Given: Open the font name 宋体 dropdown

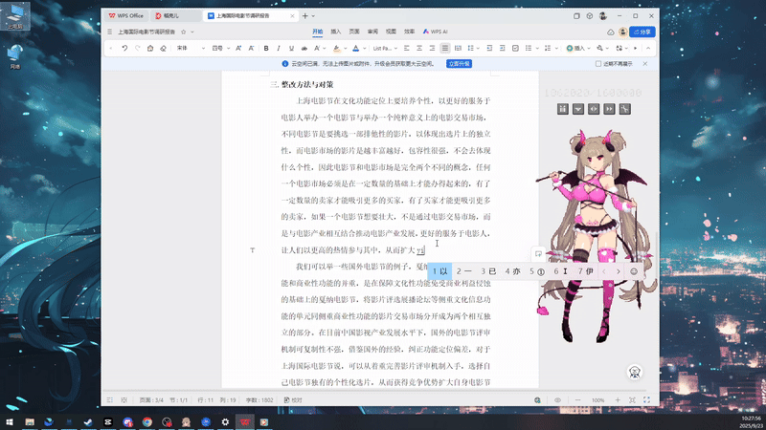Looking at the screenshot, I should [x=200, y=48].
